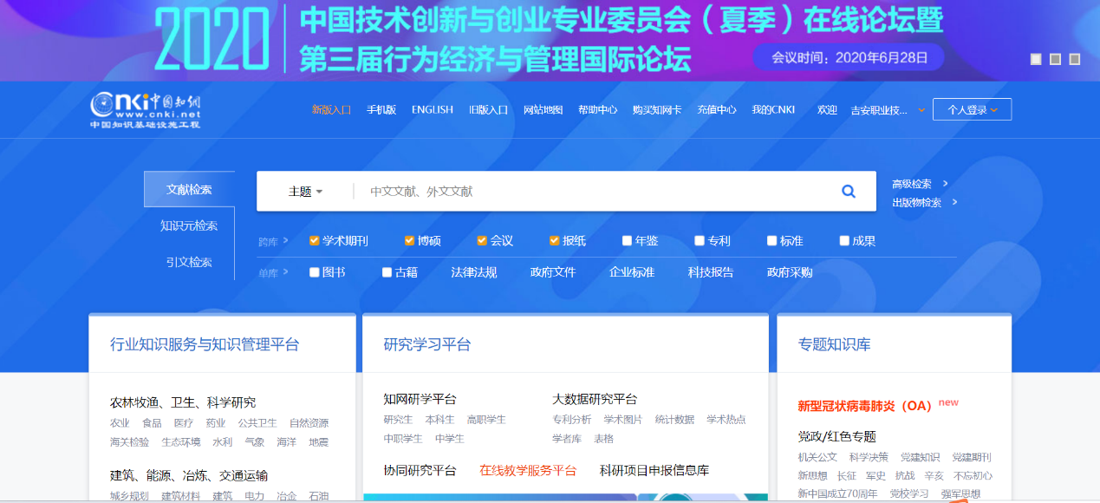Screen dimensions: 1100x503
Task: Uncheck the 会议 checkbox
Action: pyautogui.click(x=482, y=241)
